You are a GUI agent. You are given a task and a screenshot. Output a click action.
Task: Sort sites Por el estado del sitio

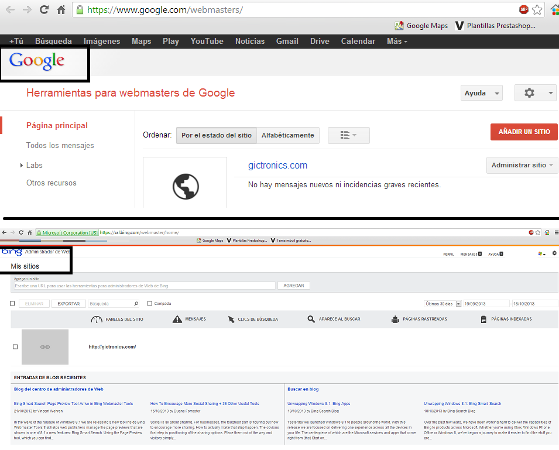(217, 135)
